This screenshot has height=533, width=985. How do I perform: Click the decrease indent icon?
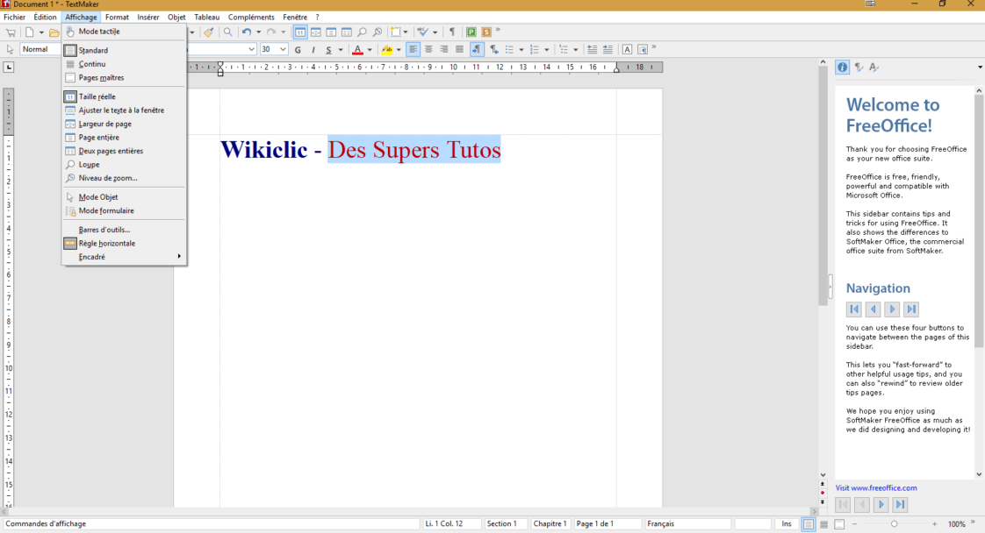tap(592, 50)
